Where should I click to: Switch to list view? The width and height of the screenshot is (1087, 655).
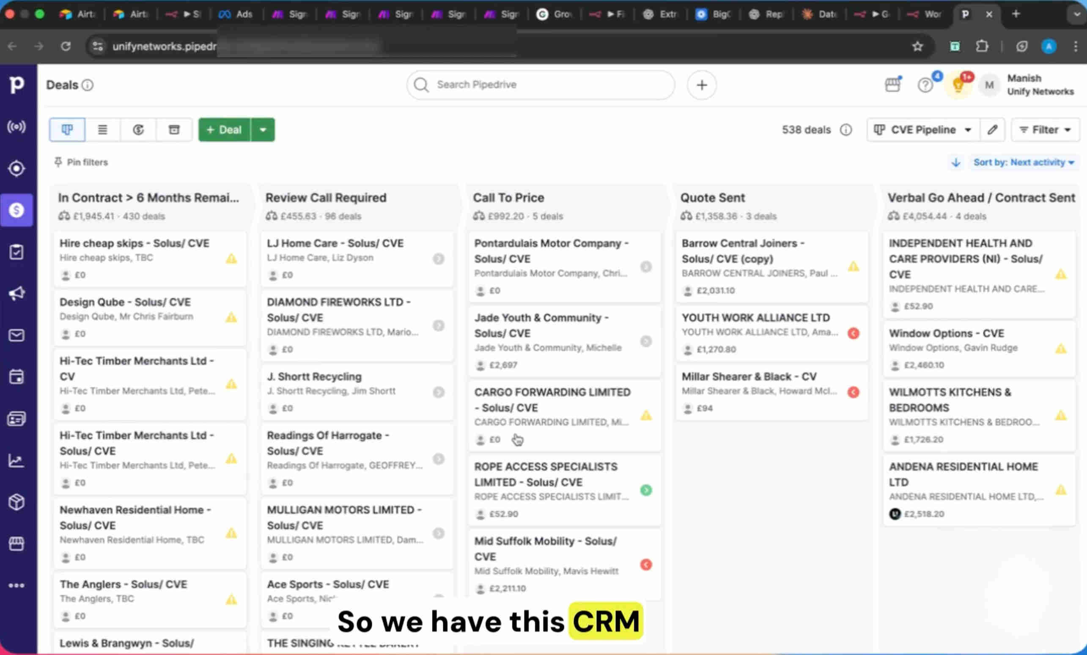pyautogui.click(x=102, y=130)
